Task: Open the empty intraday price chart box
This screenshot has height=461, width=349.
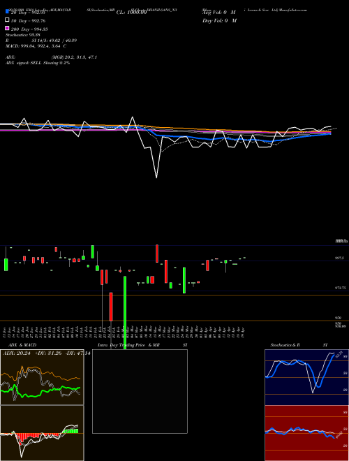Action: 140,391
